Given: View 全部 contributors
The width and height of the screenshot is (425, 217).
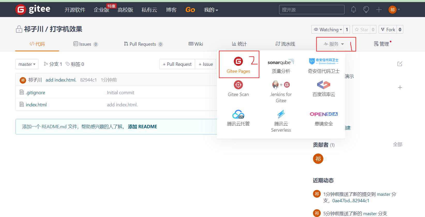Looking at the screenshot, I should pyautogui.click(x=398, y=144).
